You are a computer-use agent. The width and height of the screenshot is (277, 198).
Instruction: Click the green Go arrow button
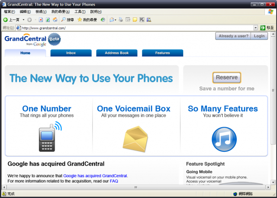pos(263,28)
